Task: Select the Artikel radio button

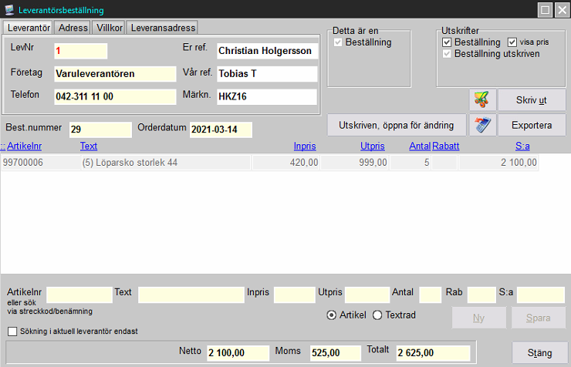Action: pos(332,315)
